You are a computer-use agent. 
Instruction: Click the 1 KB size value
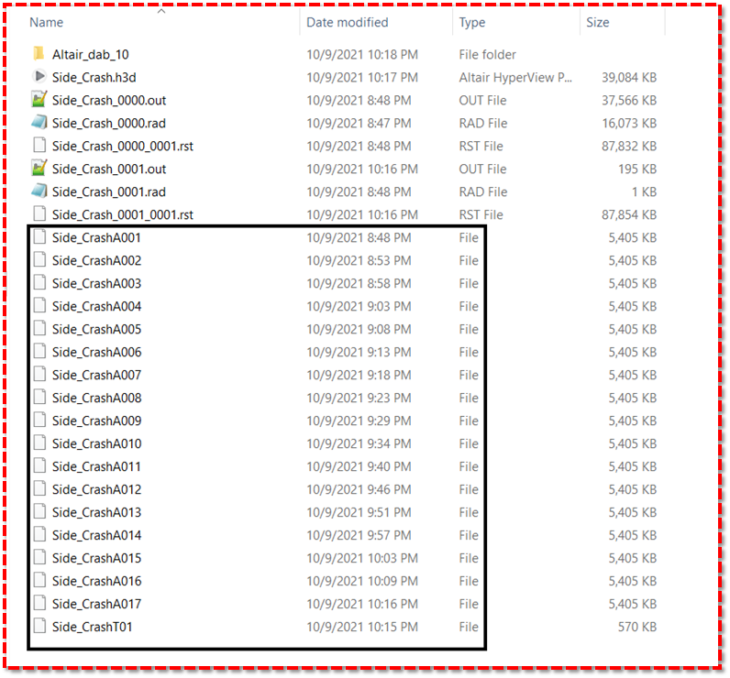[x=644, y=191]
